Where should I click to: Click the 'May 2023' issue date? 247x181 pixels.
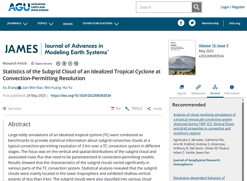click(x=206, y=51)
